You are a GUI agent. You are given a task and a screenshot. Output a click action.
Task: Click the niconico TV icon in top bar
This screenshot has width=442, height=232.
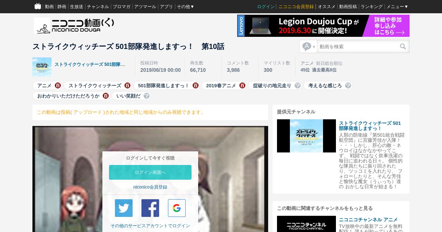[38, 6]
